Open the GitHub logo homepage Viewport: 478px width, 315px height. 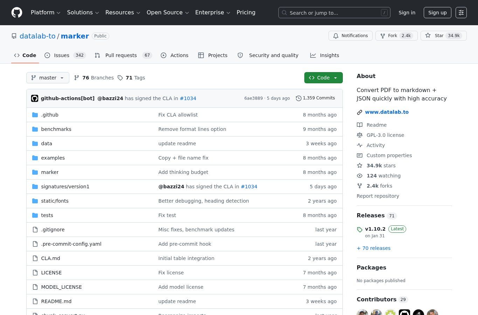[x=17, y=13]
